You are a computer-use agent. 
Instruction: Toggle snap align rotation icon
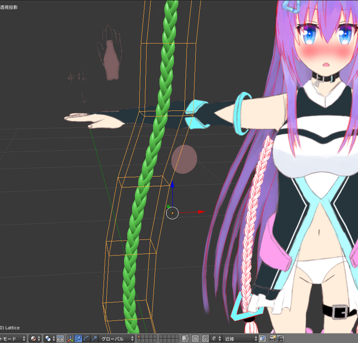(263, 338)
